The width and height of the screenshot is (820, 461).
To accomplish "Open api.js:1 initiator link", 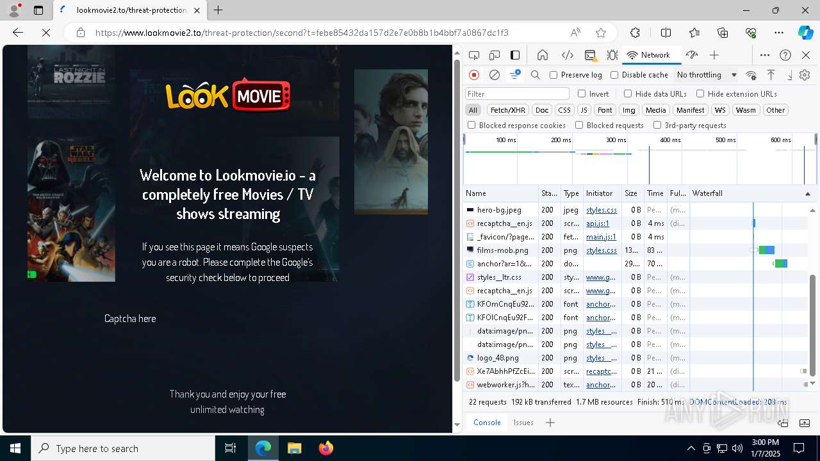I will (x=598, y=223).
